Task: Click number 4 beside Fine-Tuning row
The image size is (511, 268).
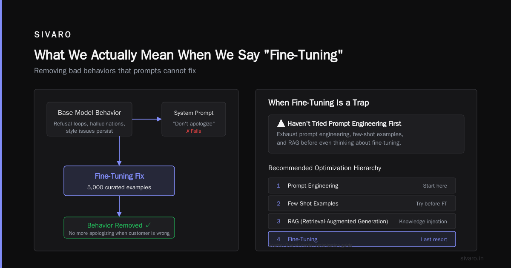Action: 278,239
